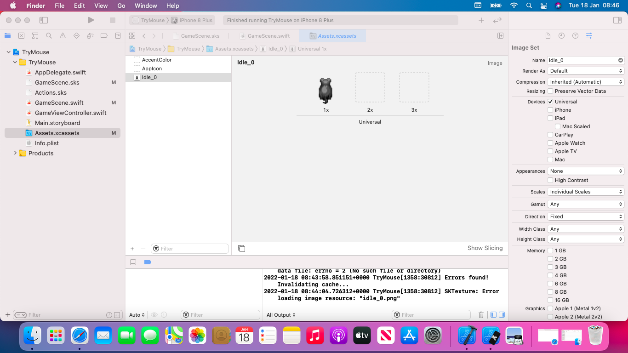Image resolution: width=628 pixels, height=353 pixels.
Task: Click the plus button to add asset
Action: point(132,249)
